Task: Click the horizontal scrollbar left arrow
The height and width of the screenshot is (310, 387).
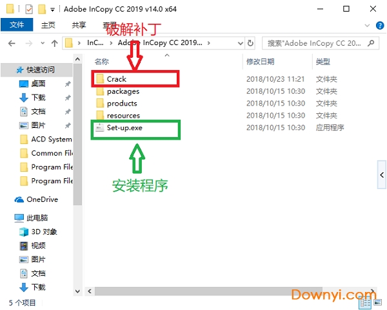Action: click(x=90, y=291)
